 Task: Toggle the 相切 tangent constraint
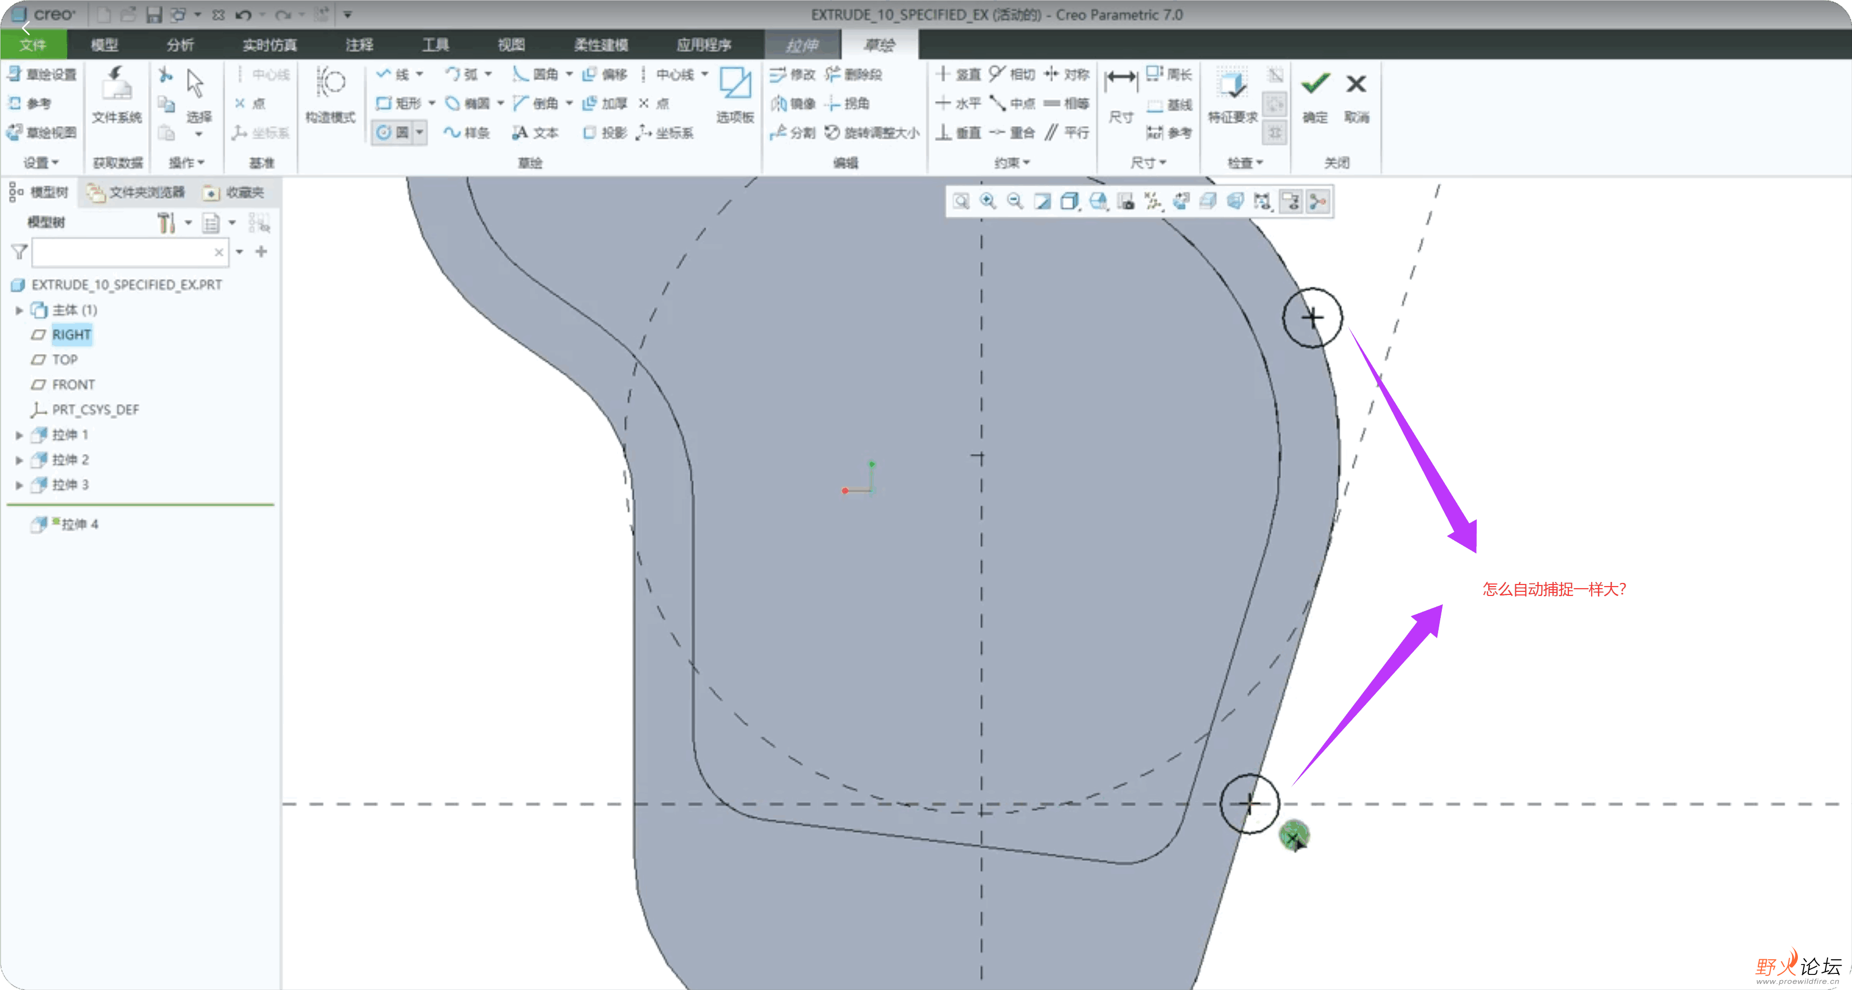coord(1012,74)
